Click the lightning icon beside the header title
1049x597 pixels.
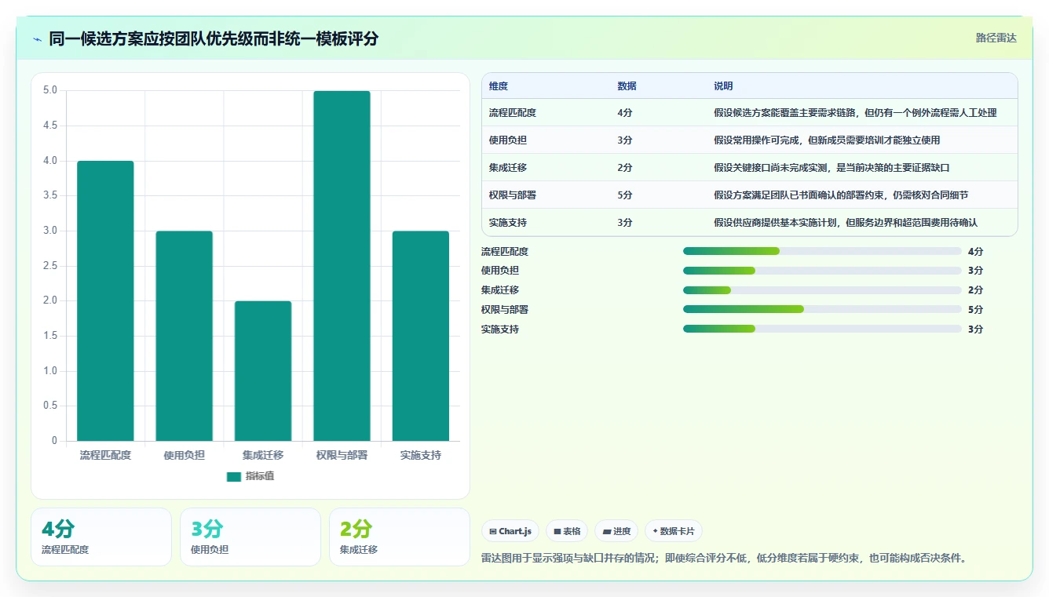pos(37,38)
